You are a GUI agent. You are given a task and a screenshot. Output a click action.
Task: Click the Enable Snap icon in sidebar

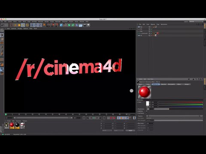click(2, 65)
